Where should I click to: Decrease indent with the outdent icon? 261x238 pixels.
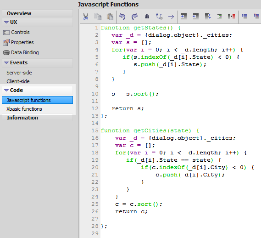tap(196, 17)
